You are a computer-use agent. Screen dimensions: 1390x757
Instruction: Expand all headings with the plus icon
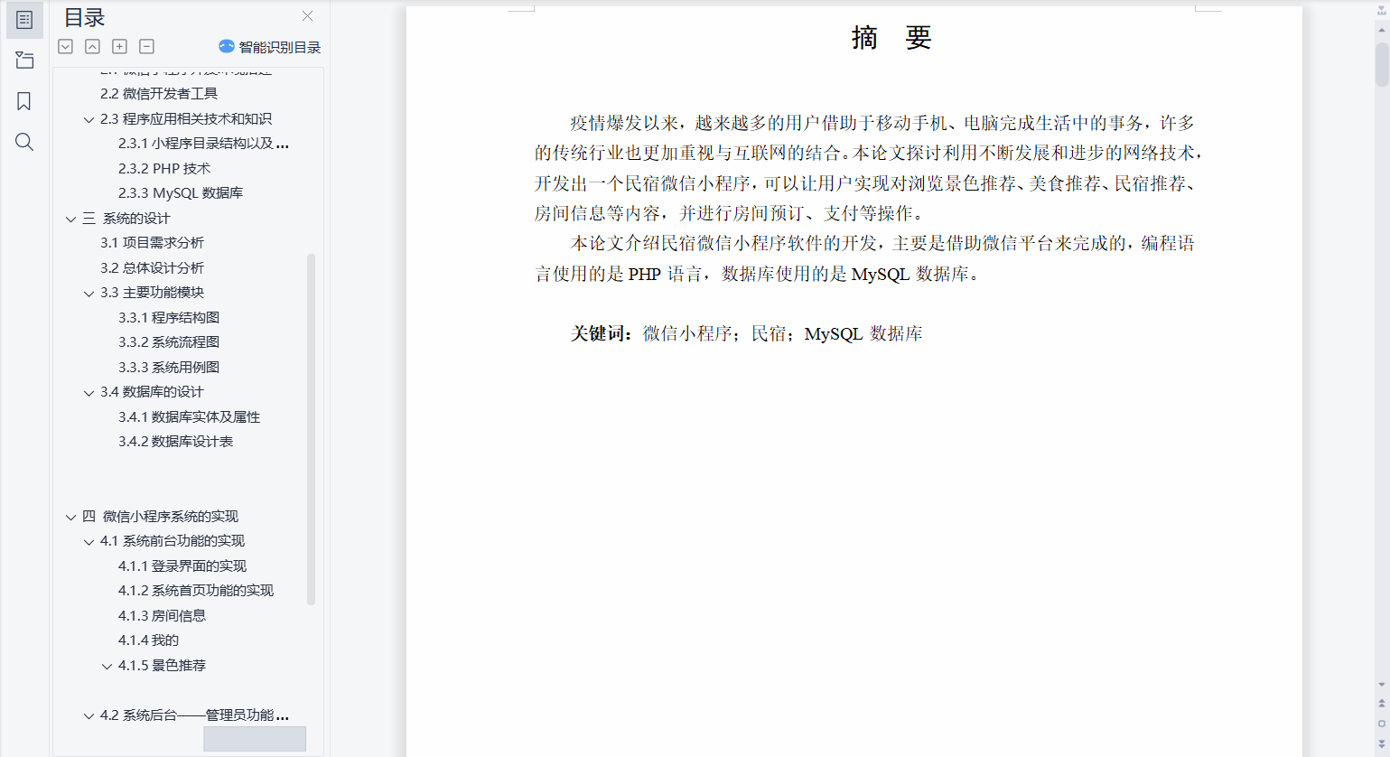pyautogui.click(x=118, y=45)
